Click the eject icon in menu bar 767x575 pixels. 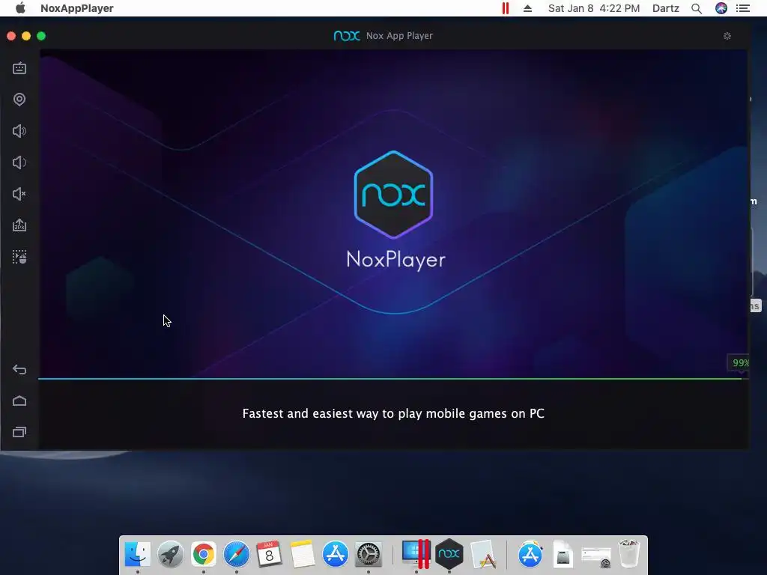point(527,8)
